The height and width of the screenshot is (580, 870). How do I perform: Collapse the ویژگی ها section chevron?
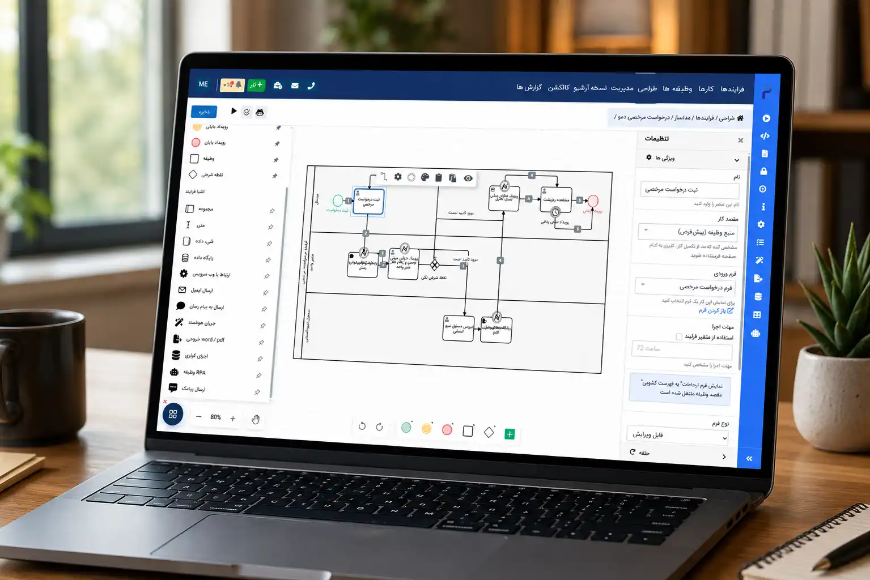tap(736, 160)
